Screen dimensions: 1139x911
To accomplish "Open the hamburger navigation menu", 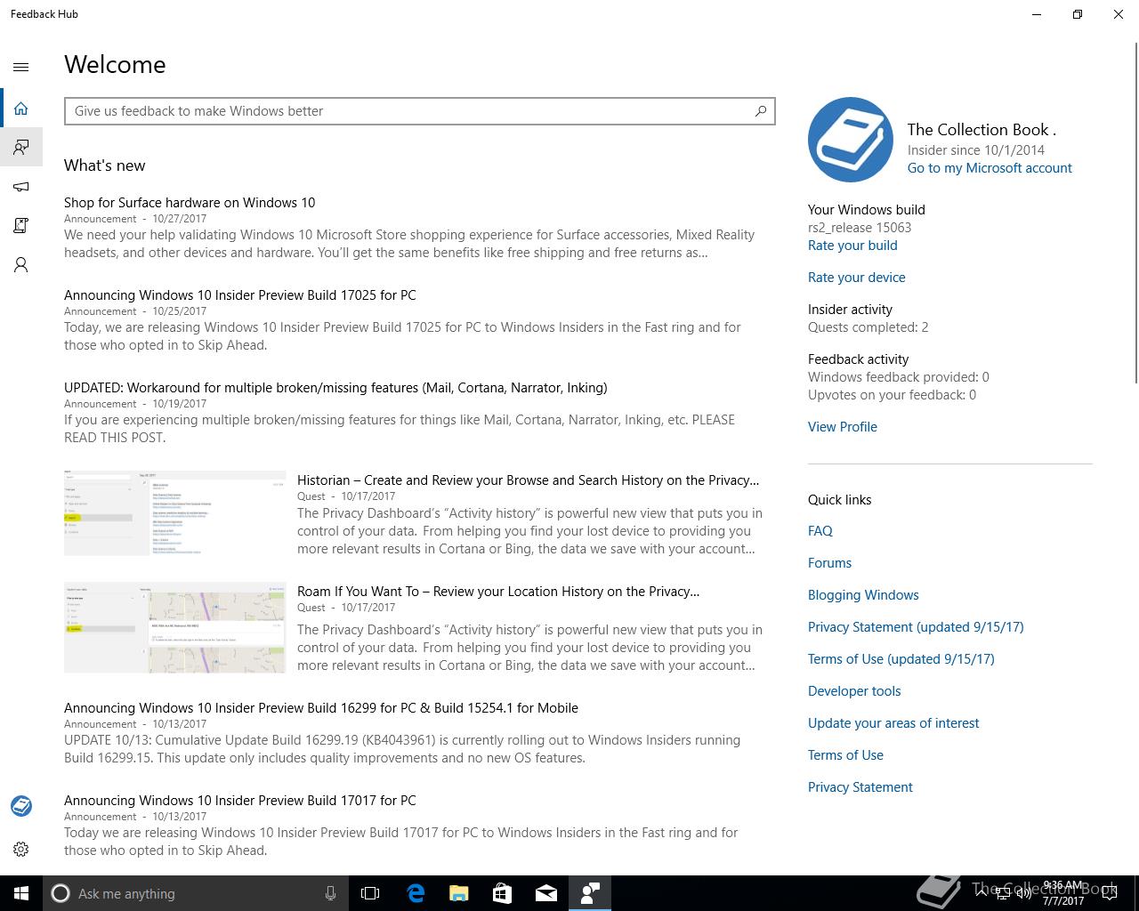I will click(x=21, y=67).
